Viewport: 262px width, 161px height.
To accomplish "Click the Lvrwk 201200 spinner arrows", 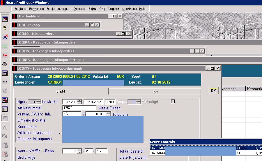I will click(x=80, y=102).
